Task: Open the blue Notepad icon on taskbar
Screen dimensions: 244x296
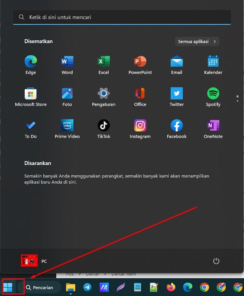Action: pos(137,287)
